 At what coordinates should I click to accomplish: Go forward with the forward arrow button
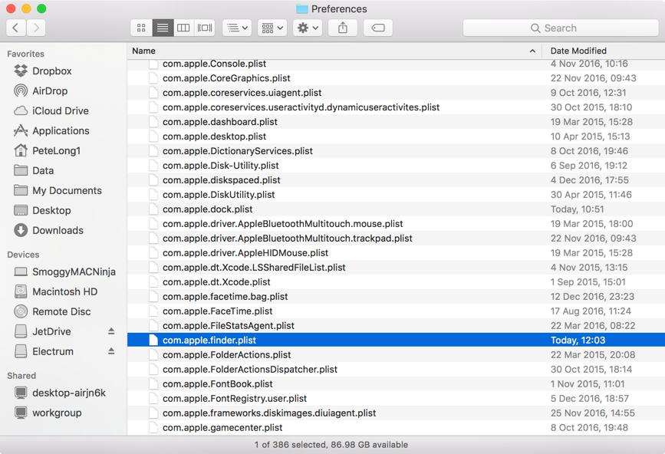click(x=36, y=28)
